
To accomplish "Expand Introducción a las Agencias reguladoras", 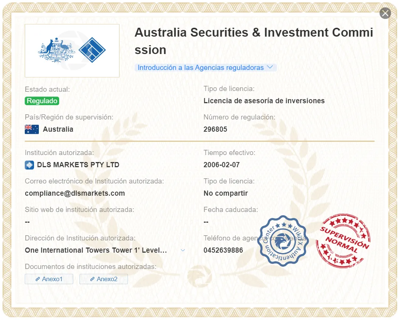I will point(205,67).
